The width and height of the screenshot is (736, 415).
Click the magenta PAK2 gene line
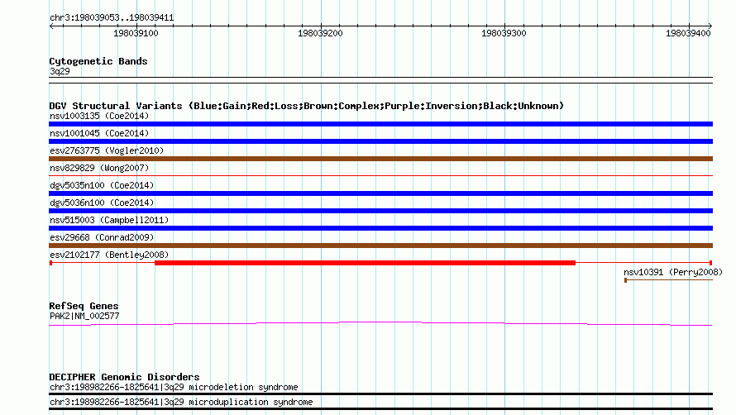click(380, 323)
